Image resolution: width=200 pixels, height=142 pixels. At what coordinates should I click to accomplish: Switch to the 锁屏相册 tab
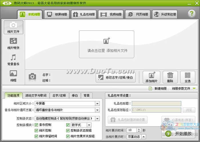[57, 14]
